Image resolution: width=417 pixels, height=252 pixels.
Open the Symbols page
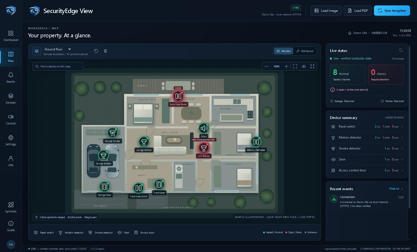pos(11,207)
